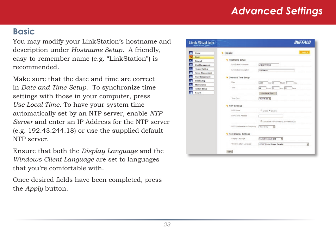The width and height of the screenshot is (336, 232).
Task: Toggle the Use default NTP server checkbox
Action: pos(261,121)
